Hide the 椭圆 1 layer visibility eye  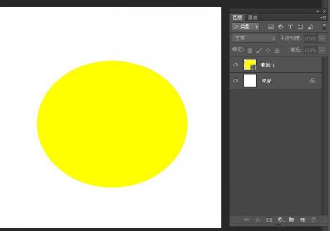tap(236, 65)
